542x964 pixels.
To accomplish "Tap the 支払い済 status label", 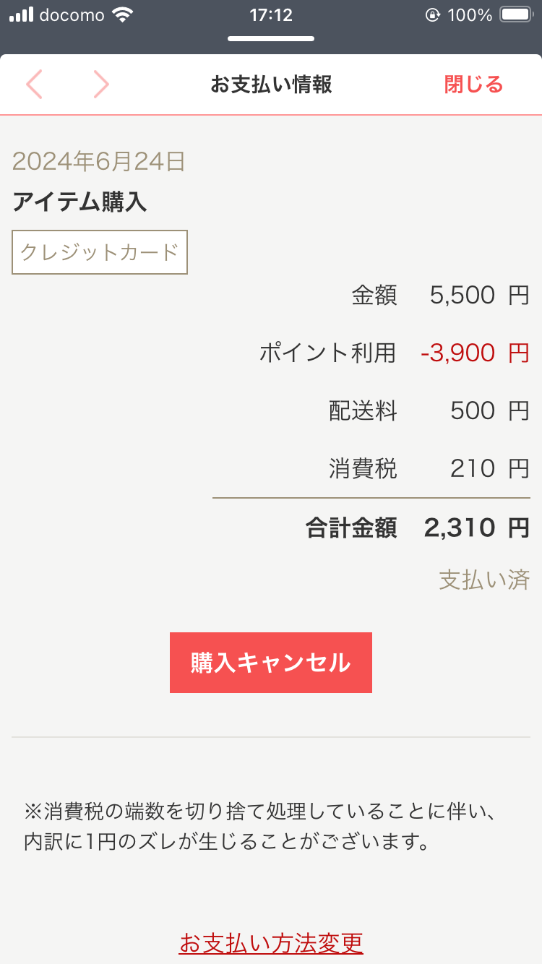I will point(484,580).
